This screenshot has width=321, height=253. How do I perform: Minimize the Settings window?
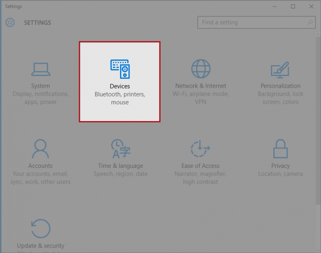(275, 6)
